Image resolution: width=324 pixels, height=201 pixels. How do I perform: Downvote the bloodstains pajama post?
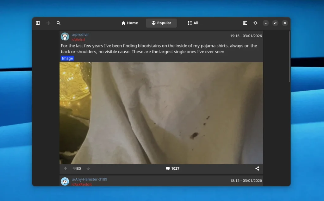[x=88, y=169]
